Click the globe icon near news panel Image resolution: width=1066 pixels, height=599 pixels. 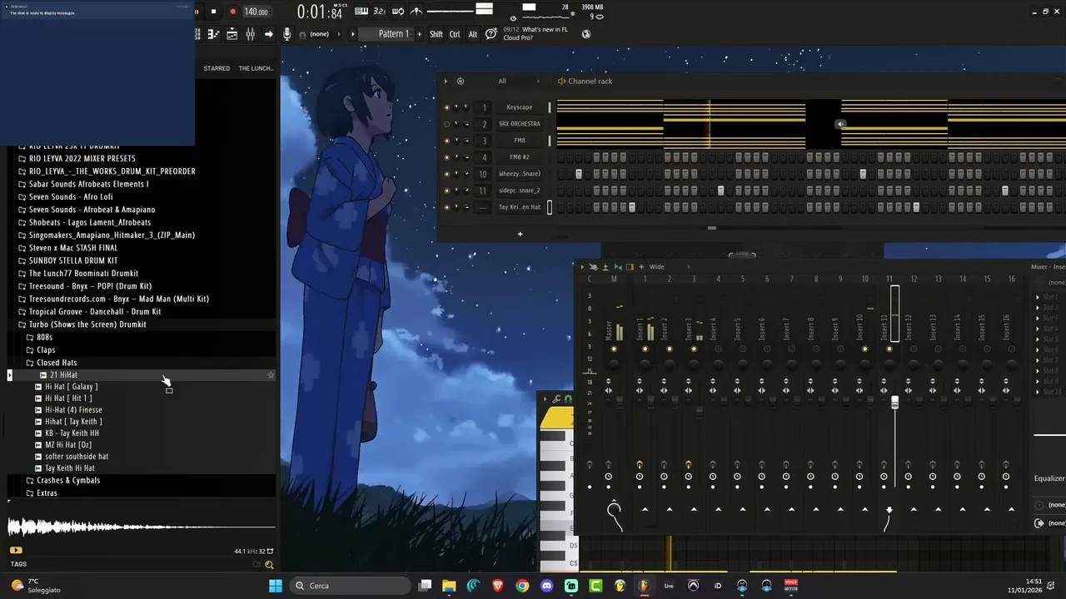[x=586, y=34]
